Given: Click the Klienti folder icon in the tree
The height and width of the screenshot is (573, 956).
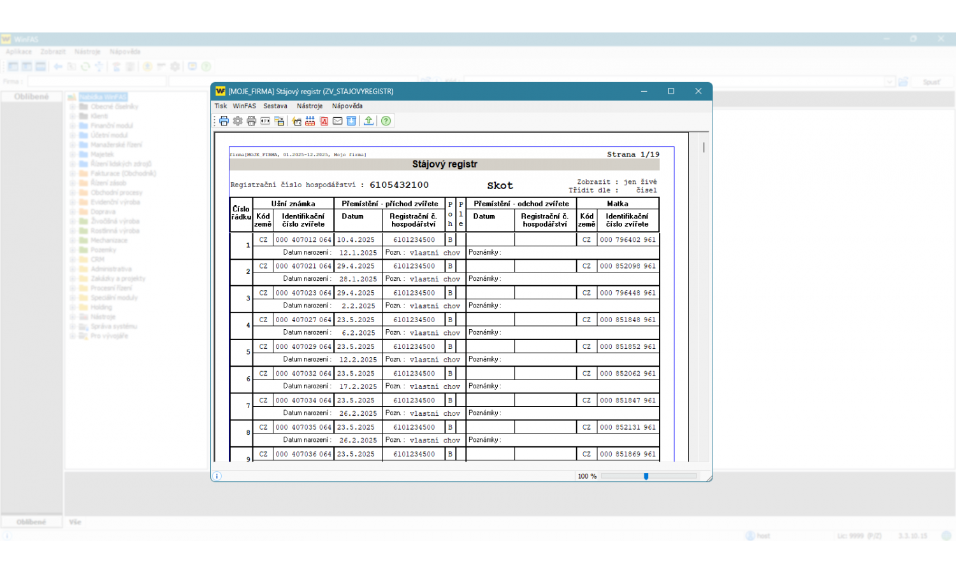Looking at the screenshot, I should 83,116.
